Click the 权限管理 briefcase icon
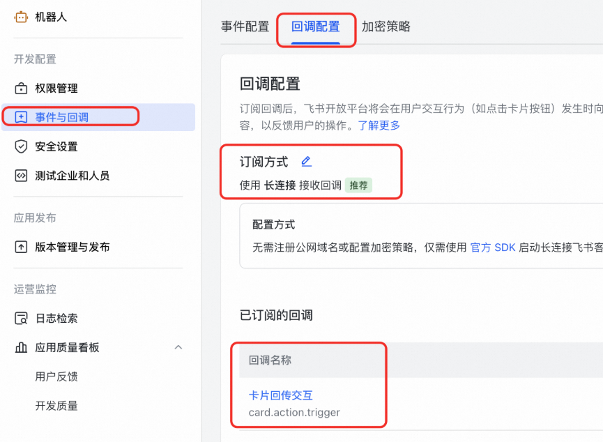Viewport: 603px width, 442px height. 21,89
